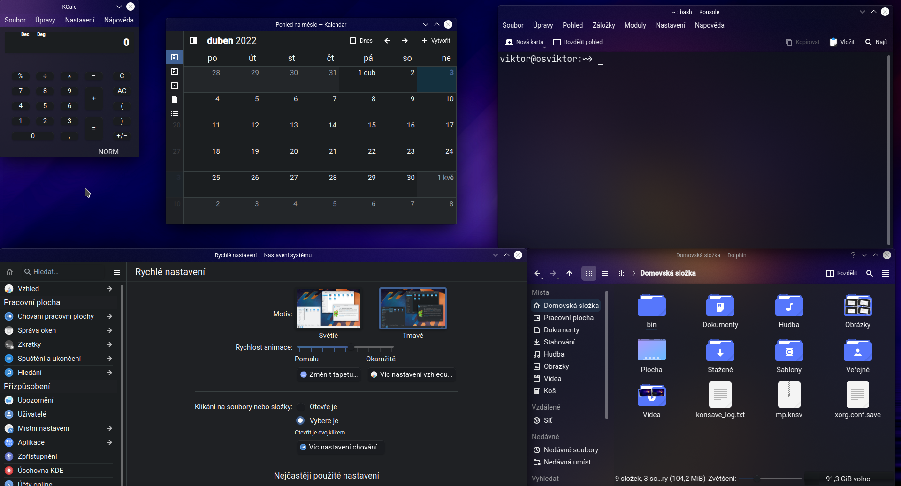This screenshot has width=901, height=486.
Task: Open Nápověda menu in KCalc
Action: point(119,20)
